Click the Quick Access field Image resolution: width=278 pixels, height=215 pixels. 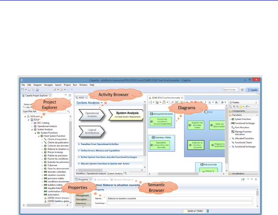(230, 89)
